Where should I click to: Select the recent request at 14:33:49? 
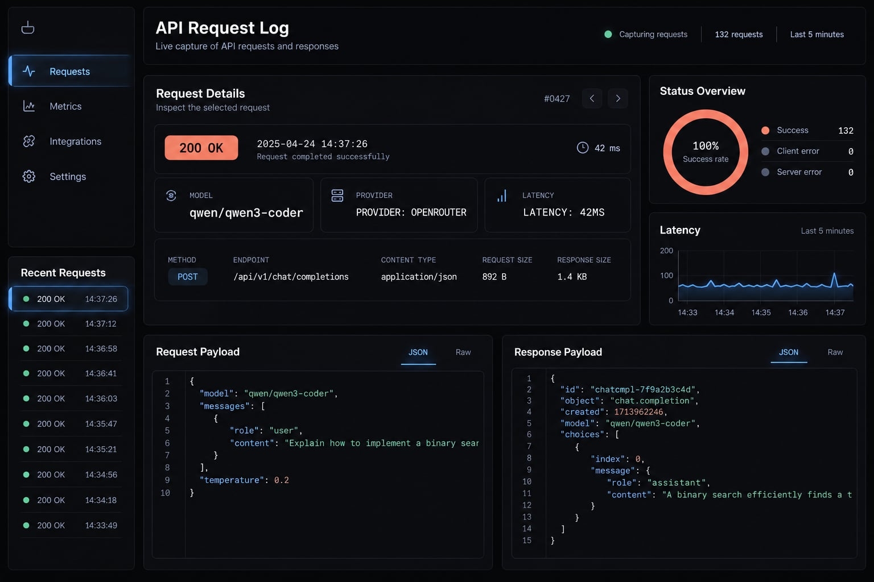click(71, 526)
